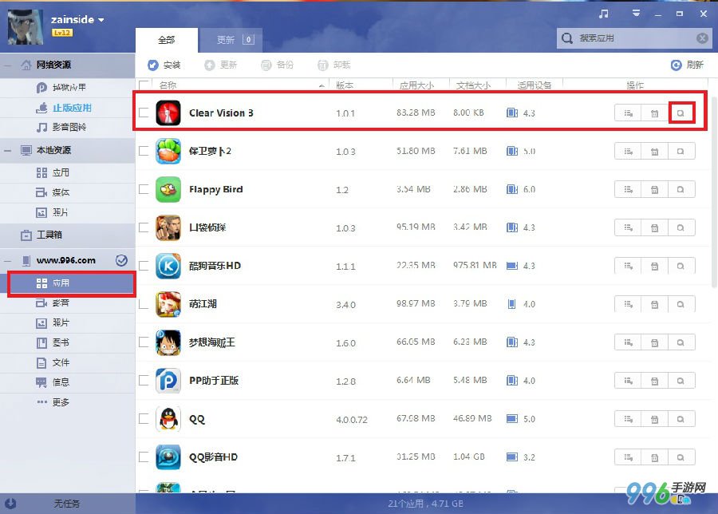Sort the list by the 名称 column
The image size is (718, 514).
point(168,85)
